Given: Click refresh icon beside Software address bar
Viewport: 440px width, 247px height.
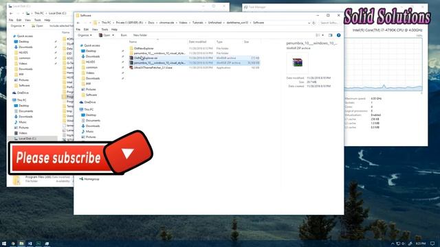Looking at the screenshot, I should coord(313,23).
